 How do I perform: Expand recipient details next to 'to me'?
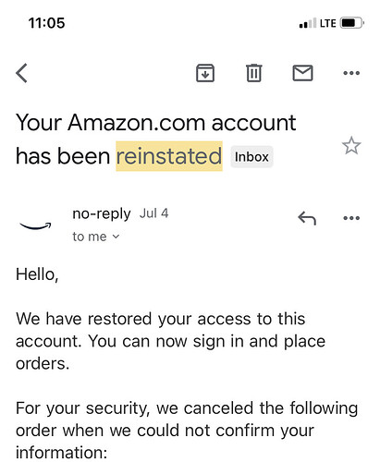pyautogui.click(x=116, y=237)
